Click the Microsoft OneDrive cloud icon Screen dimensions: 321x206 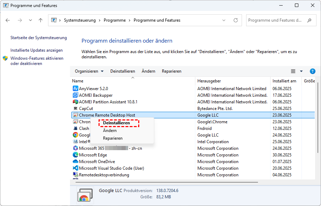[75, 162]
